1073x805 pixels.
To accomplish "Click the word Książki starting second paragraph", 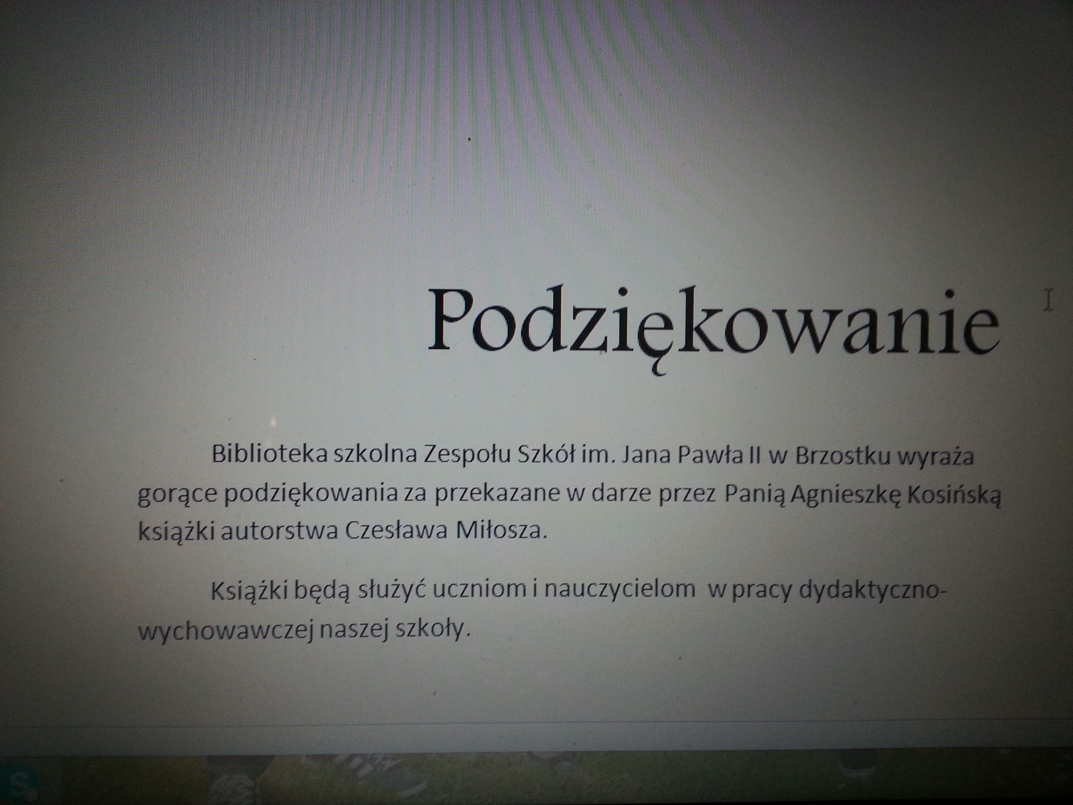I will 249,590.
